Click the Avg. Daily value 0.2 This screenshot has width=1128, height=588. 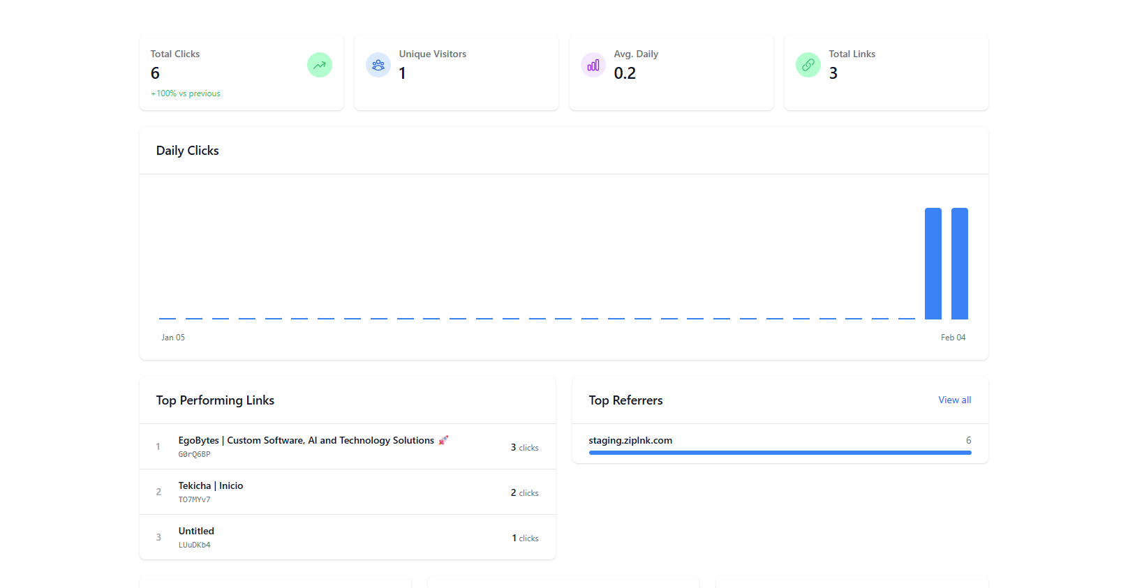[x=625, y=73]
